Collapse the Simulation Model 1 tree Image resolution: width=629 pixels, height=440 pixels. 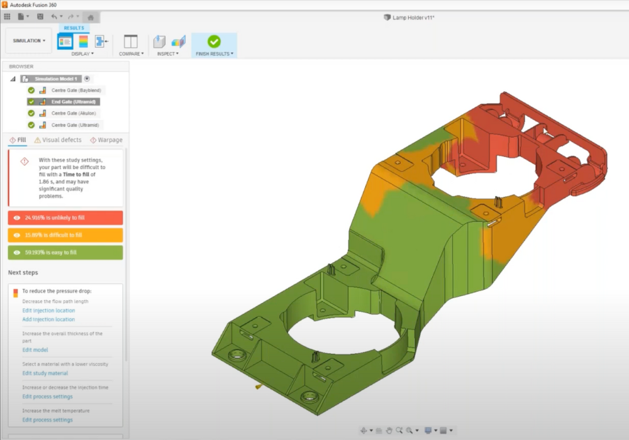click(x=13, y=79)
